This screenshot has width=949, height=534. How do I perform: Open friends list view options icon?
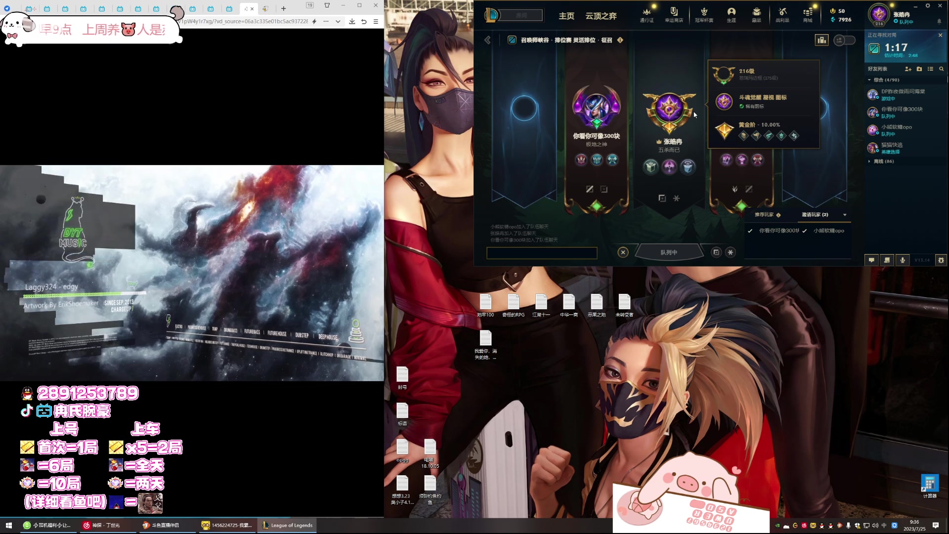point(930,69)
